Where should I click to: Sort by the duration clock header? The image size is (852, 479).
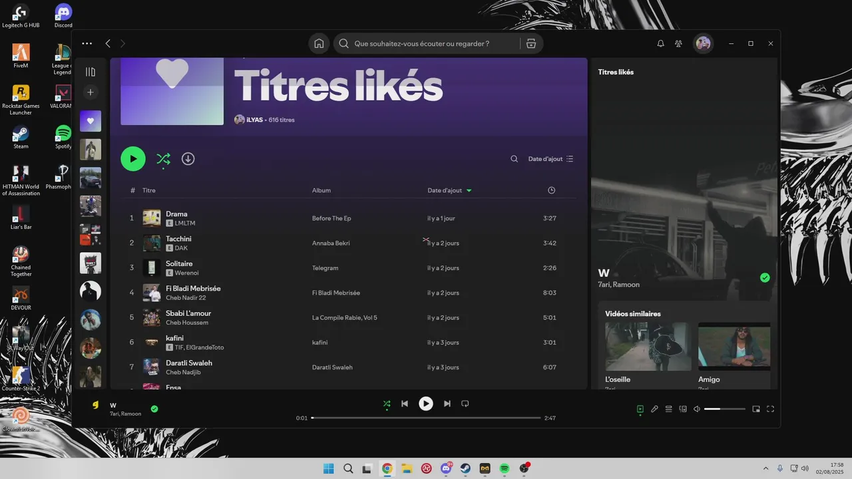tap(551, 190)
